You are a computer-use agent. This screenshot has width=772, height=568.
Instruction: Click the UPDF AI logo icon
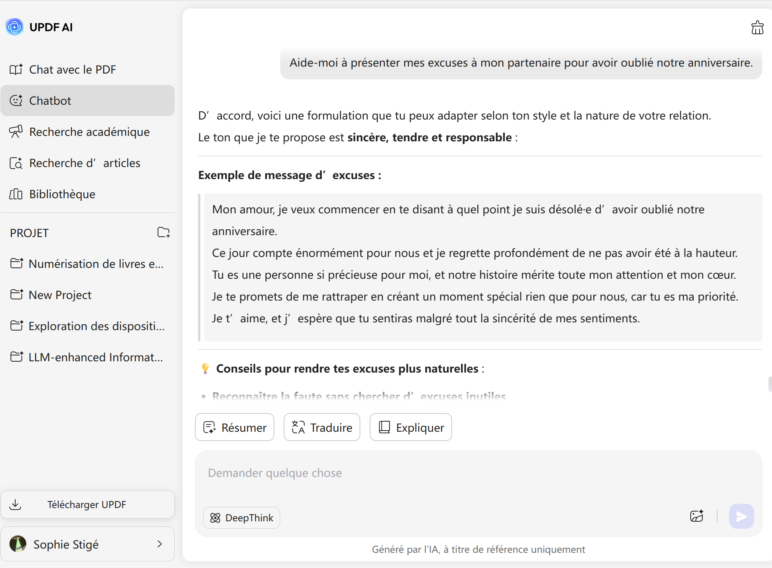tap(15, 27)
